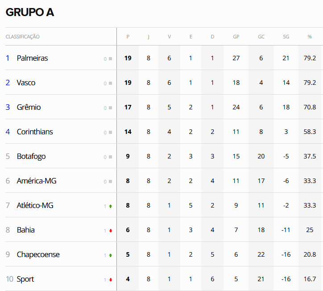323x291 pixels.
Task: Click the GRUPO A heading
Action: [x=30, y=12]
